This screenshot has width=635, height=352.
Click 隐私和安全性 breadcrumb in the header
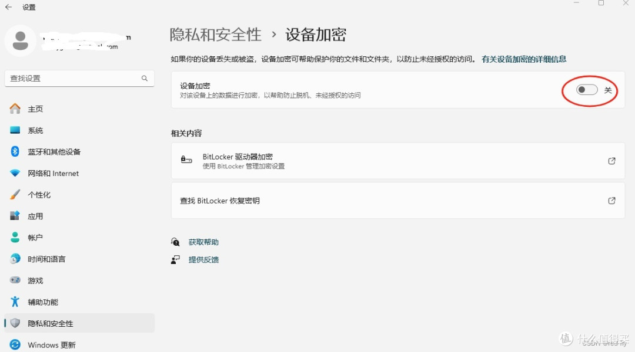point(215,35)
